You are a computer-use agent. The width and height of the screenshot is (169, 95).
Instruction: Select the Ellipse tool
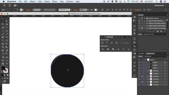(7, 31)
